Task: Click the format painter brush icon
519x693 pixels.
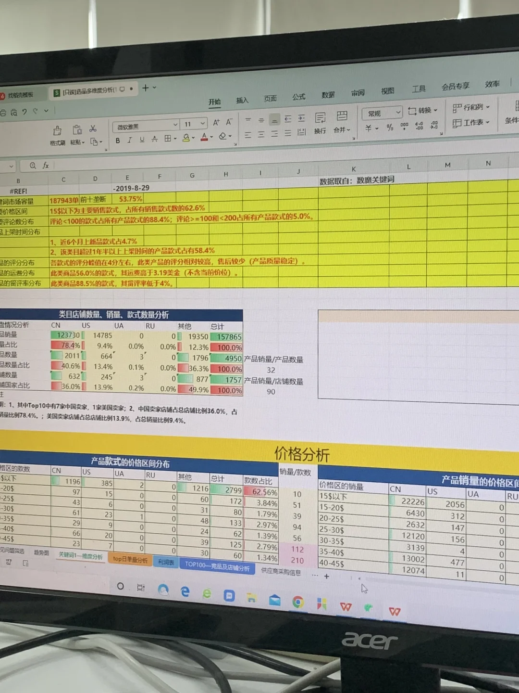Action: pyautogui.click(x=57, y=130)
